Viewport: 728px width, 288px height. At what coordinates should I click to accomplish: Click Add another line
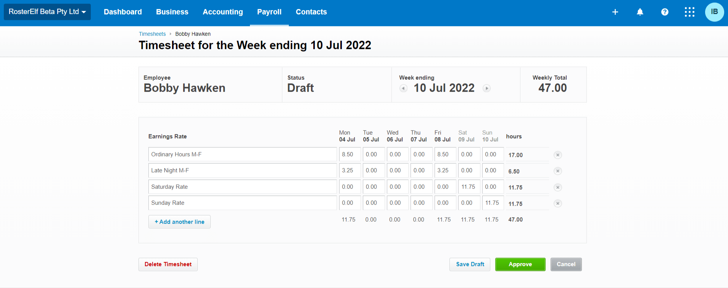tap(179, 222)
